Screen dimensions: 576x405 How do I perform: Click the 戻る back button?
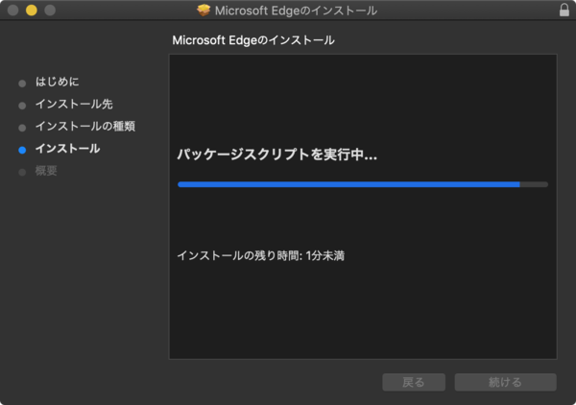414,382
